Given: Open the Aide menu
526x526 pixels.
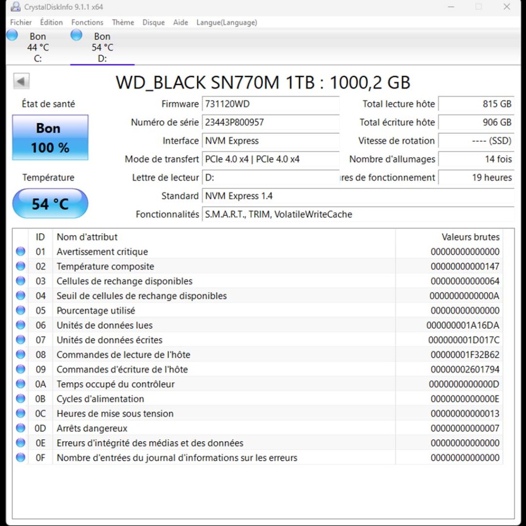Looking at the screenshot, I should pos(180,23).
